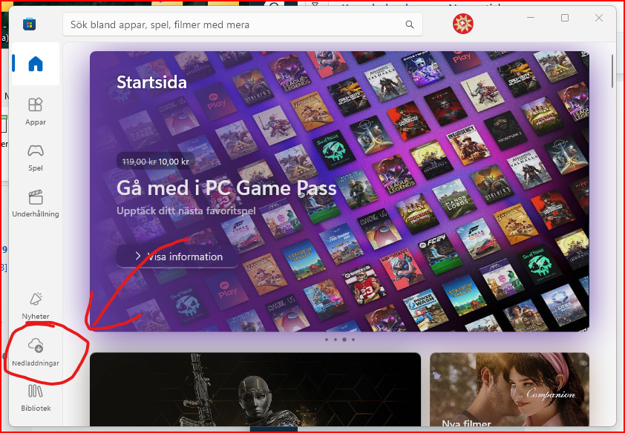Click the Microsoft Store logo icon
This screenshot has height=433, width=625.
pos(29,24)
